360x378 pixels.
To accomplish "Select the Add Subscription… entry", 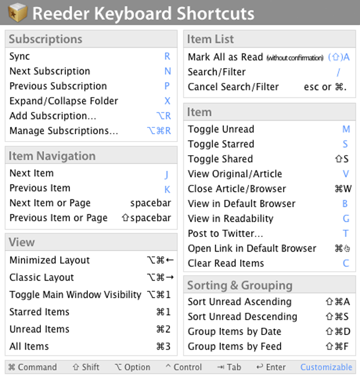I will 53,116.
